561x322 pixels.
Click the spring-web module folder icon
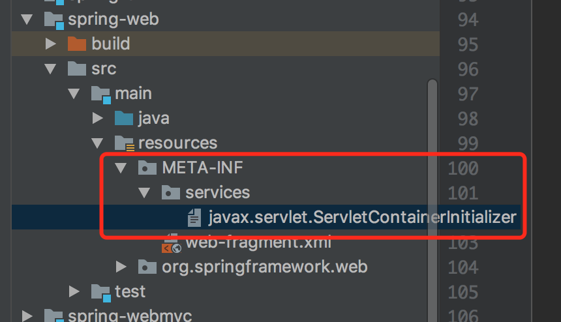[53, 20]
